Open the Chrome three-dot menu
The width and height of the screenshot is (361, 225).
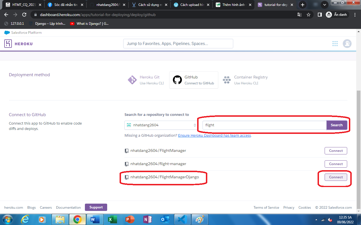click(355, 15)
